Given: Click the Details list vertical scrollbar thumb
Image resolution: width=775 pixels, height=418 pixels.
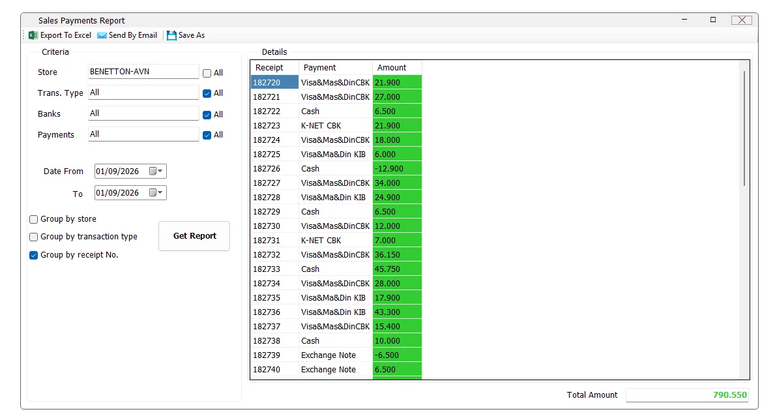Looking at the screenshot, I should click(744, 128).
